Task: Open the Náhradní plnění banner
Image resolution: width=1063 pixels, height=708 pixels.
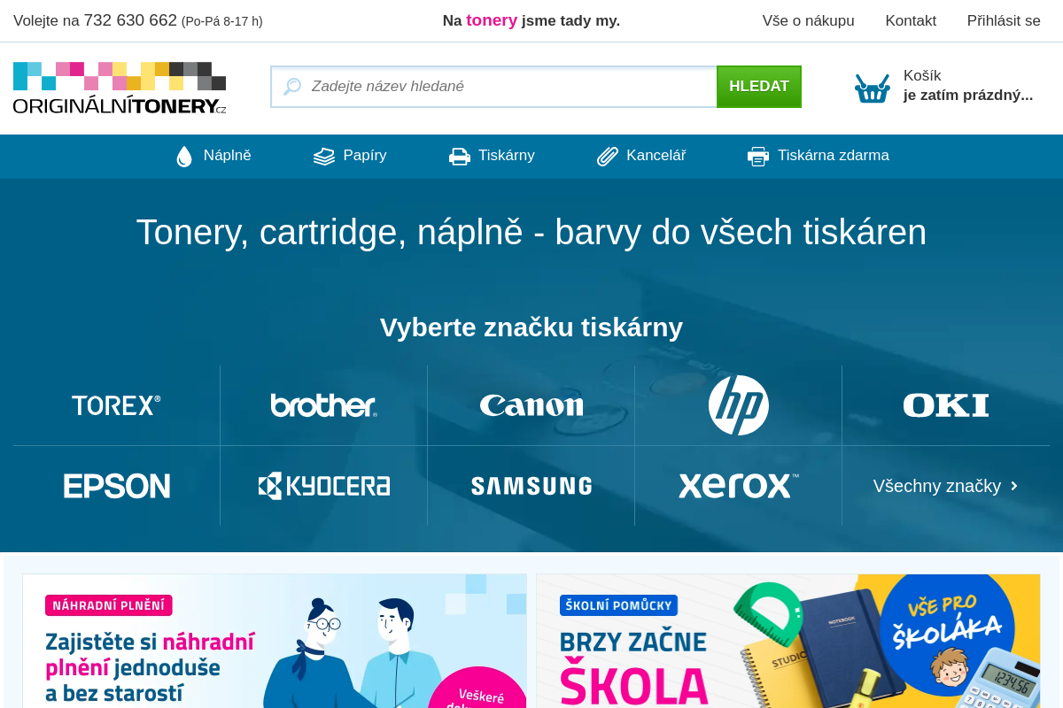Action: 275,641
